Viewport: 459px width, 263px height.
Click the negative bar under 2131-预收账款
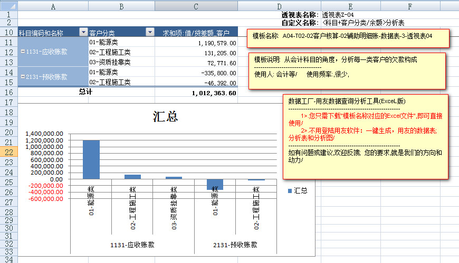(x=215, y=184)
